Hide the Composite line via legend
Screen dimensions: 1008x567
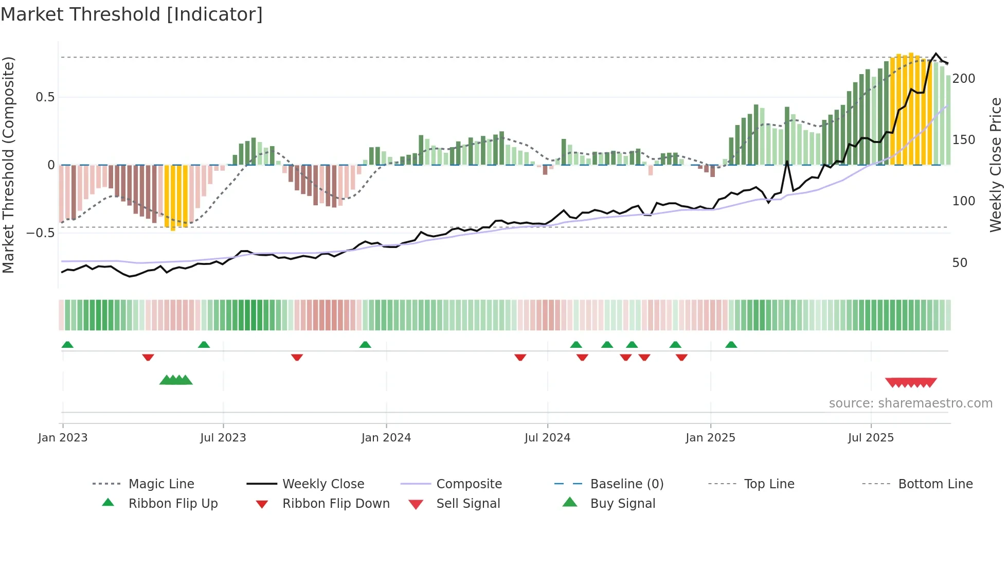(469, 484)
